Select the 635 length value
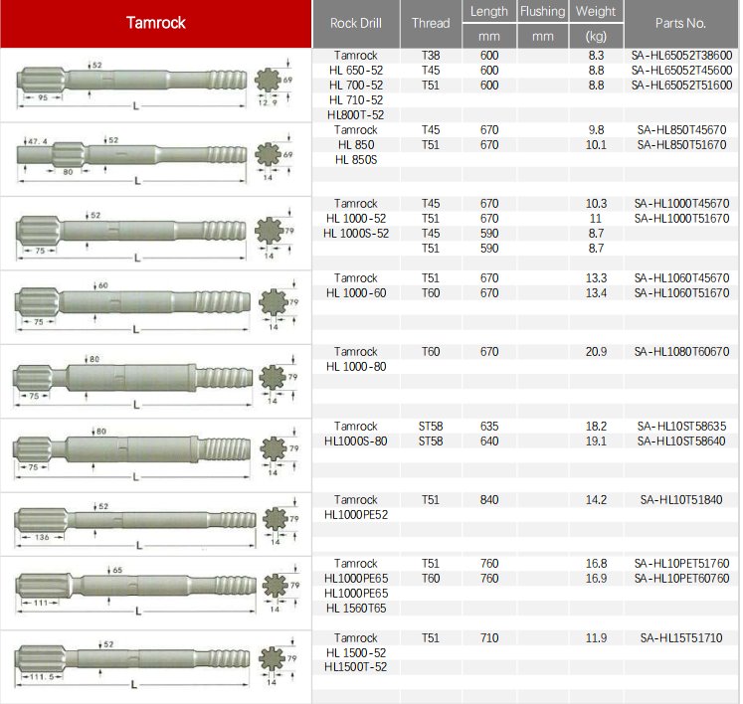The height and width of the screenshot is (704, 743). click(489, 427)
